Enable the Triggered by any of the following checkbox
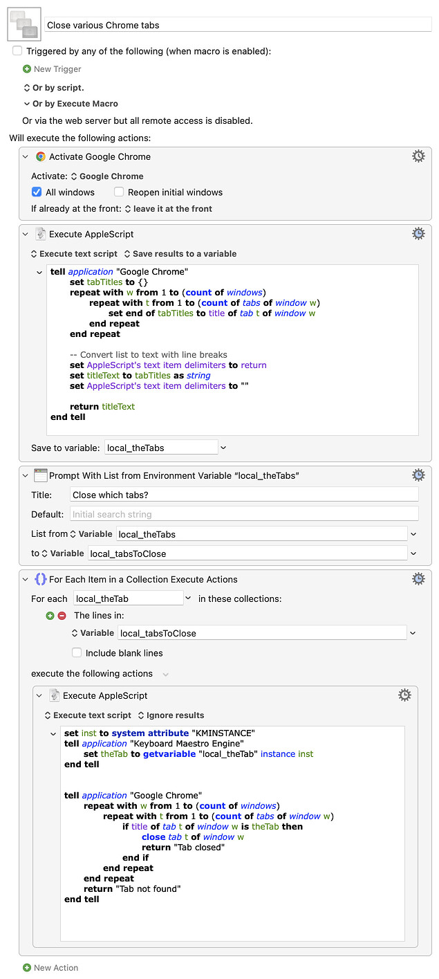 pos(17,51)
